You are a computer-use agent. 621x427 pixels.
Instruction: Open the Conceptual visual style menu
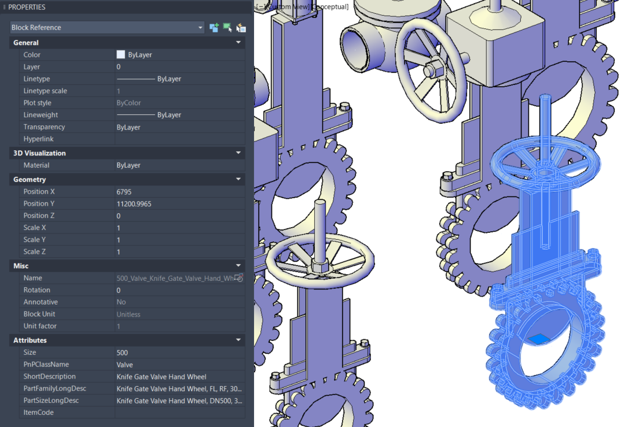click(330, 7)
